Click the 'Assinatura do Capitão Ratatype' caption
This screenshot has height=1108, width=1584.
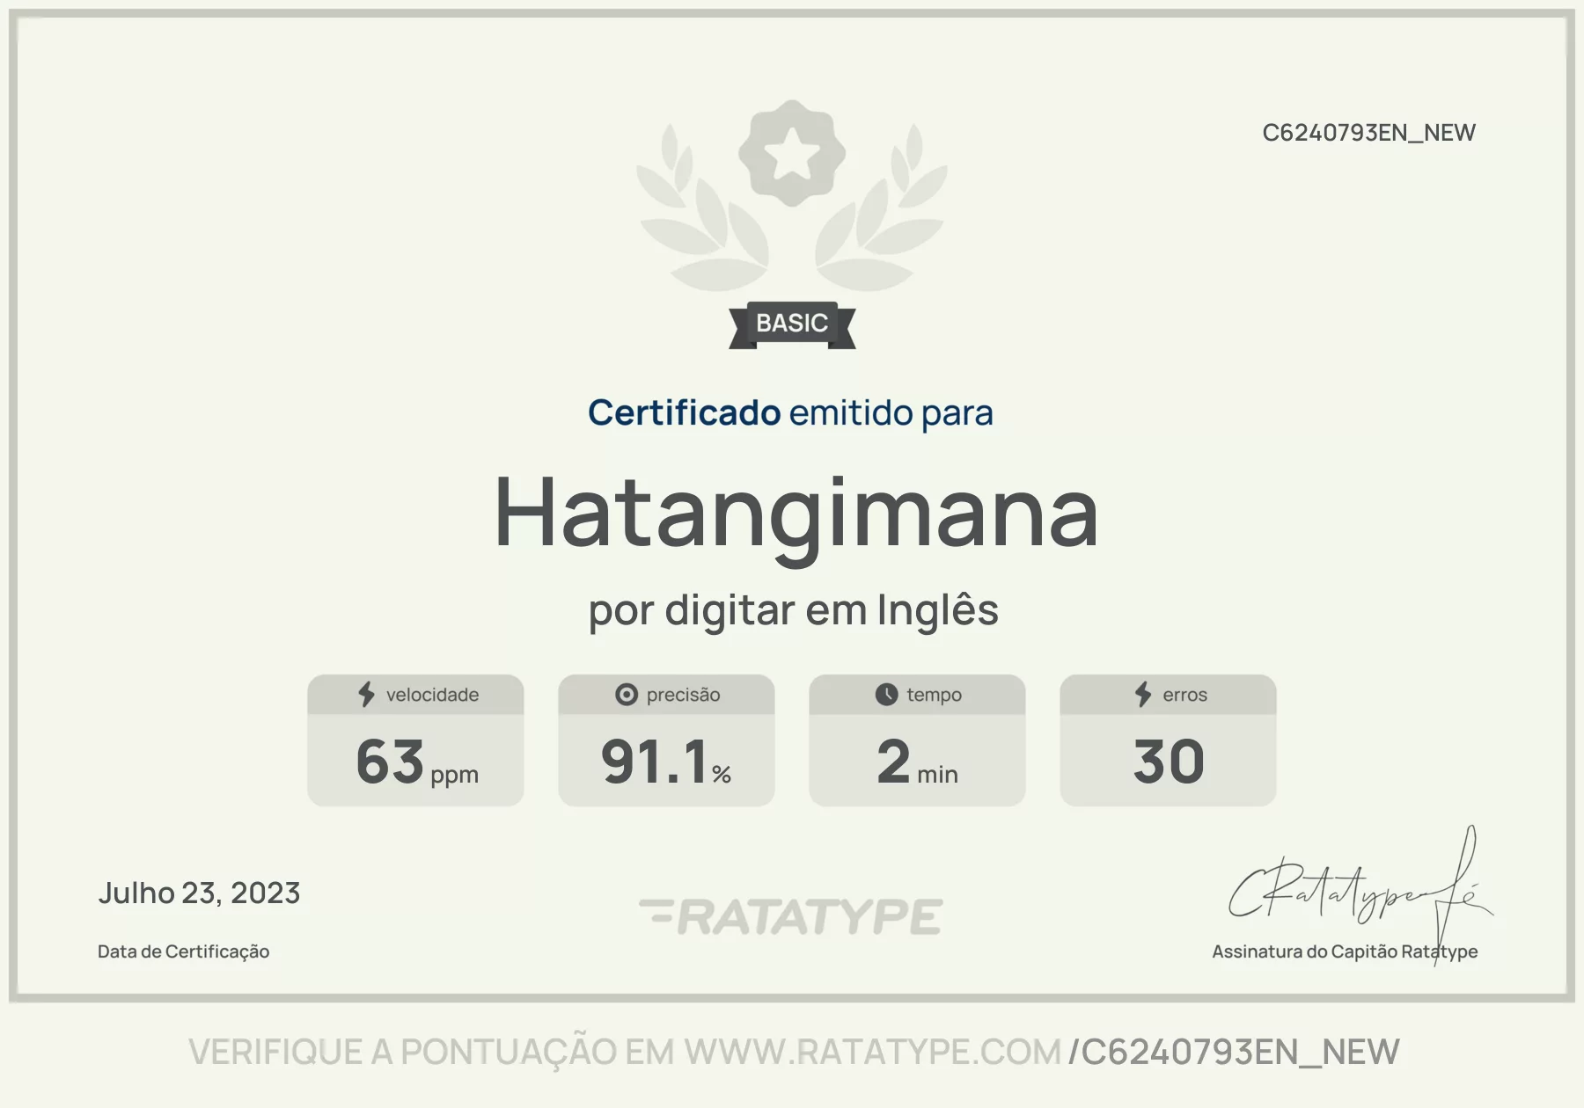pos(1345,951)
